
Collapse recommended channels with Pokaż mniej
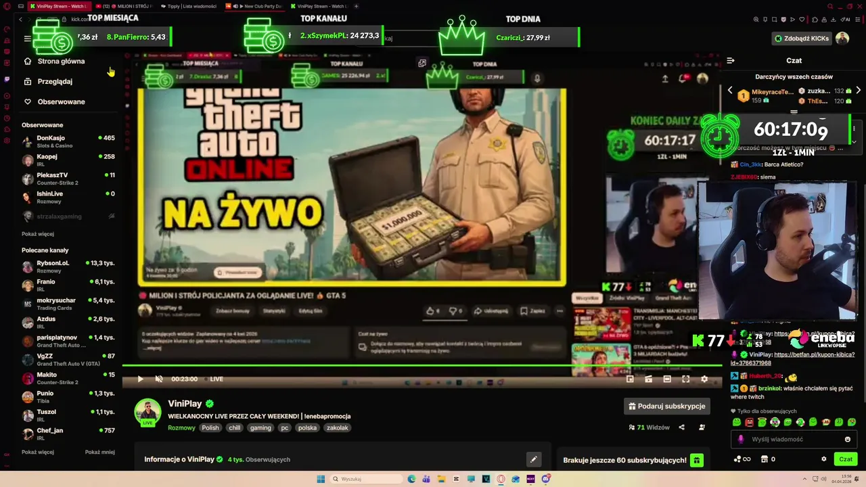point(100,452)
